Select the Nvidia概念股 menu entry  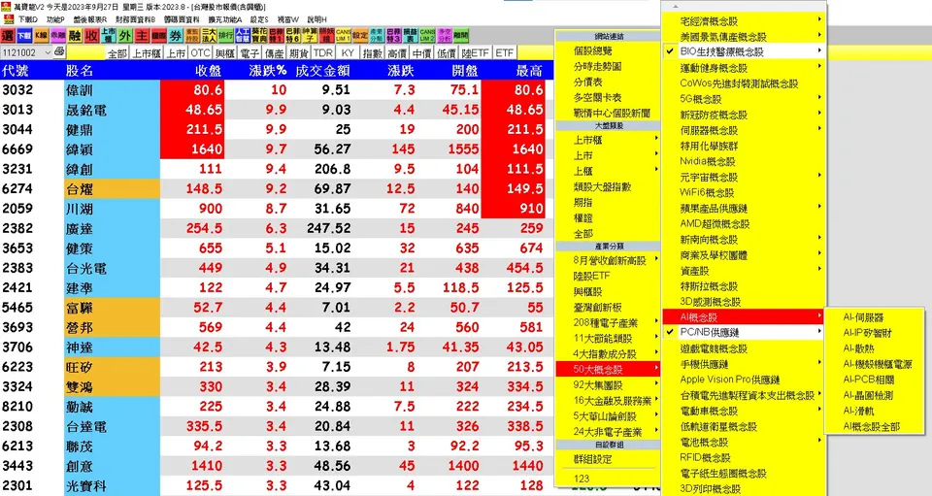[x=745, y=161]
